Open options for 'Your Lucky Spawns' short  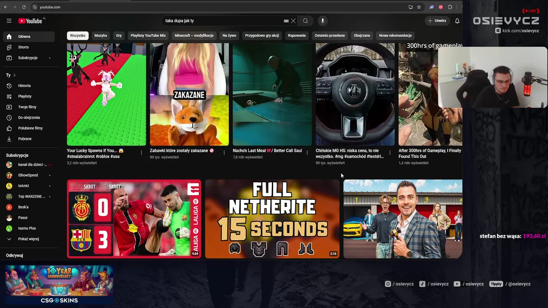141,152
